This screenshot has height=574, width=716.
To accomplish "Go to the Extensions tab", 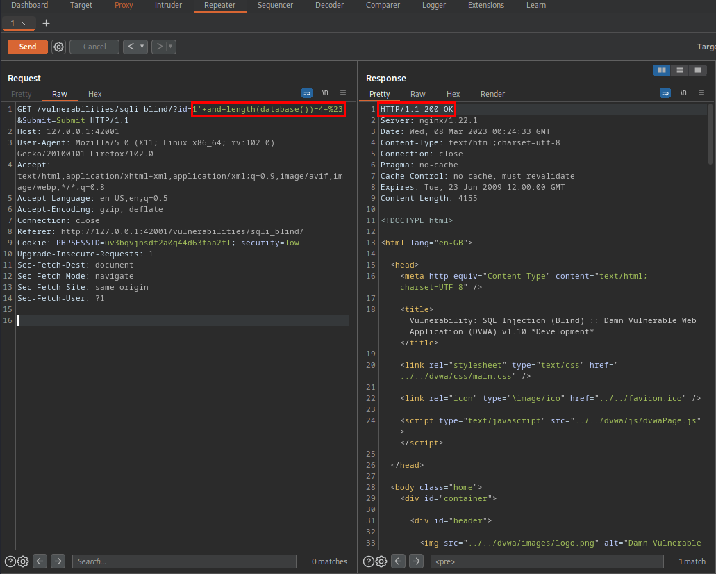I will (x=486, y=5).
